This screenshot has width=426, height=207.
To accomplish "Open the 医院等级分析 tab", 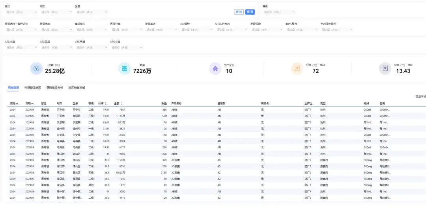I will [54, 87].
